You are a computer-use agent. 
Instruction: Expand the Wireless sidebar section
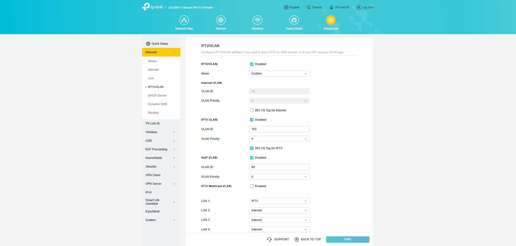[x=161, y=132]
